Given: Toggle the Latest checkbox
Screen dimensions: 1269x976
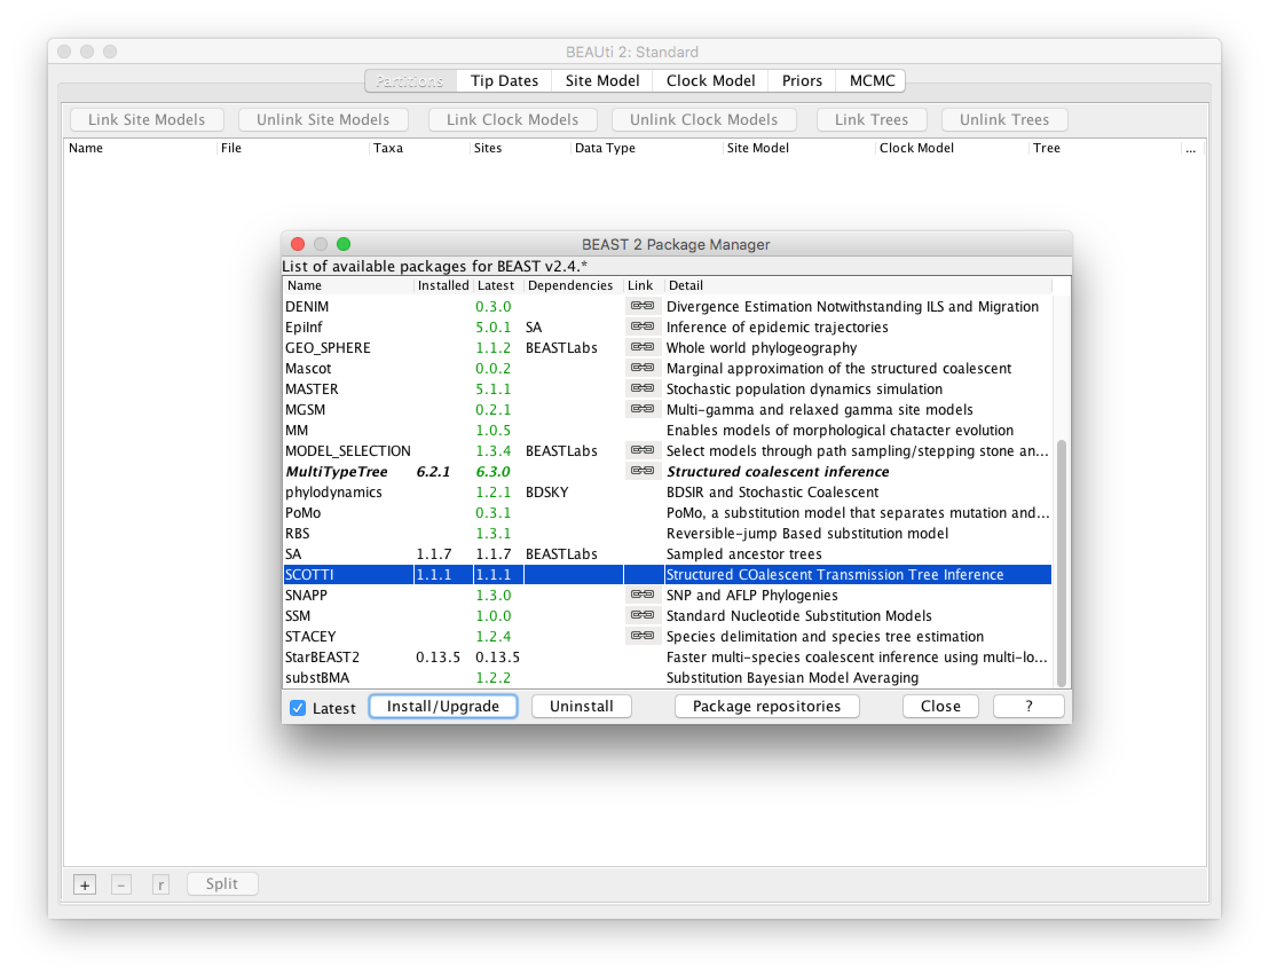Looking at the screenshot, I should click(297, 707).
